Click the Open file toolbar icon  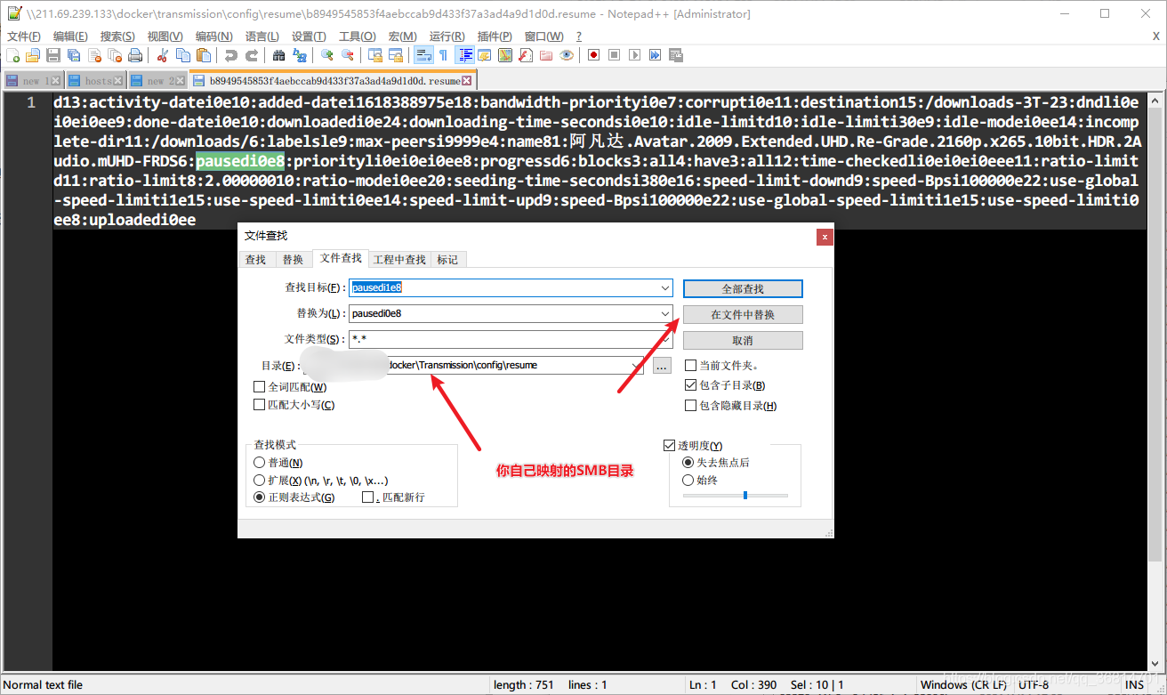click(33, 55)
